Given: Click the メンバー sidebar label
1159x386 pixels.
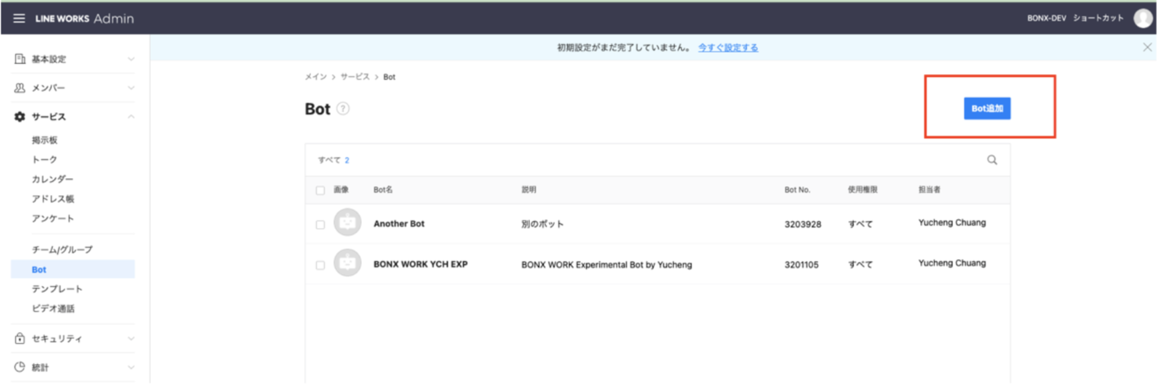Looking at the screenshot, I should [x=48, y=87].
